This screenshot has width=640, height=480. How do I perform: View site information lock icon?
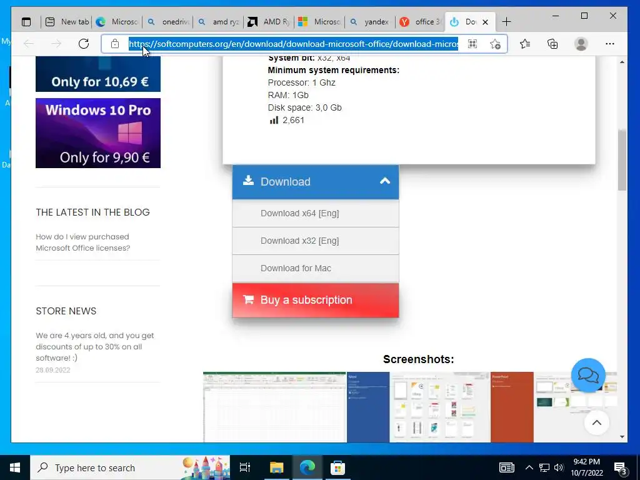click(115, 44)
